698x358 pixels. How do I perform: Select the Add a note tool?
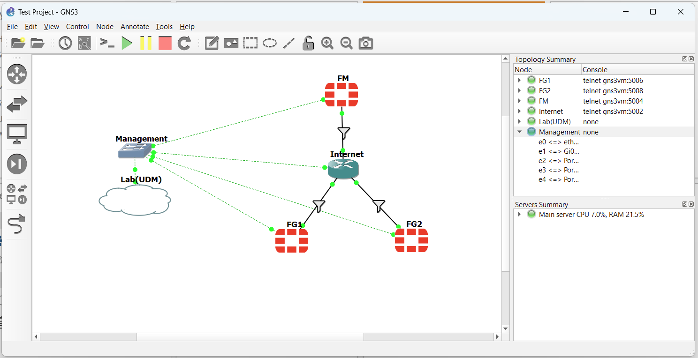pos(212,44)
